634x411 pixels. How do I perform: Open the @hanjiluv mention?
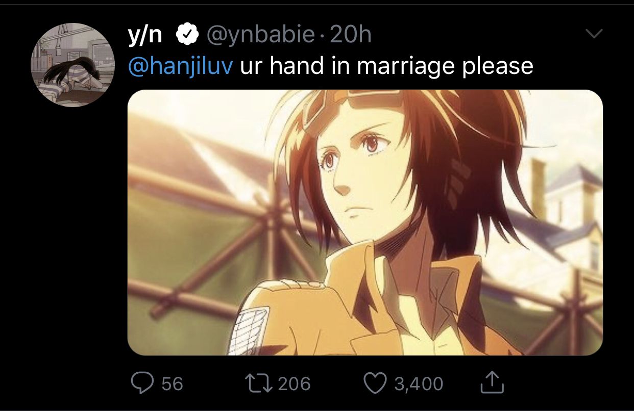(x=180, y=66)
